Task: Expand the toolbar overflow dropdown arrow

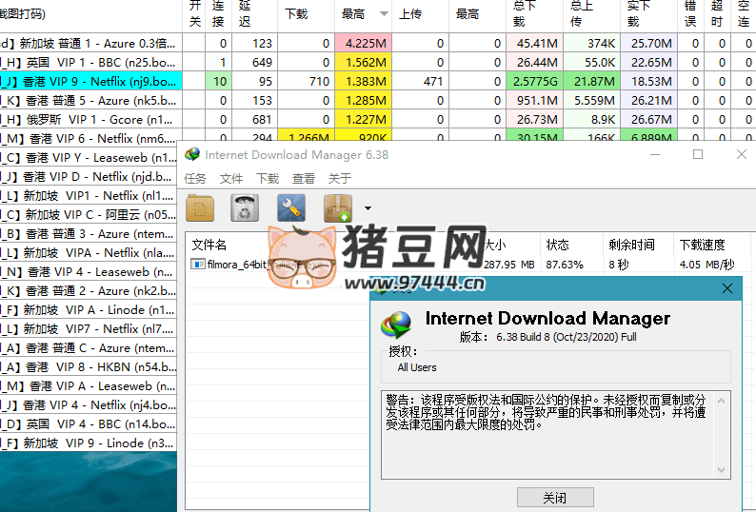Action: 368,208
